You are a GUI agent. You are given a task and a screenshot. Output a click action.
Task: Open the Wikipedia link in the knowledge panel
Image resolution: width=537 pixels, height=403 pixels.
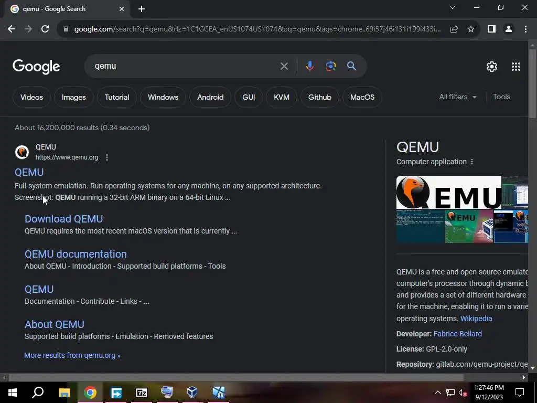pos(476,319)
